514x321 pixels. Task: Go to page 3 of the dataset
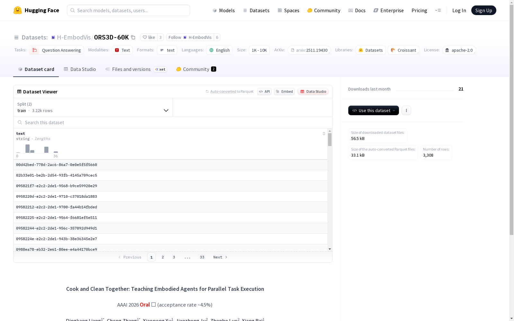coord(174,257)
